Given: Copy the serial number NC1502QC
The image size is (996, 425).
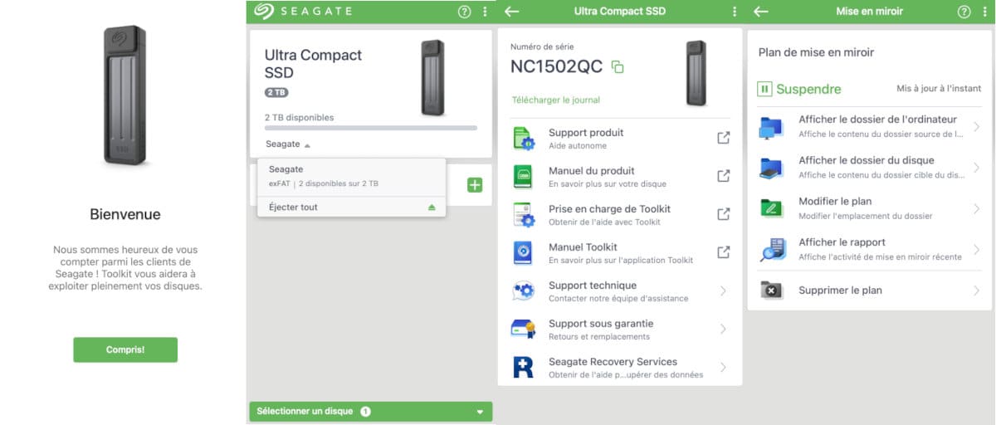Looking at the screenshot, I should click(617, 67).
